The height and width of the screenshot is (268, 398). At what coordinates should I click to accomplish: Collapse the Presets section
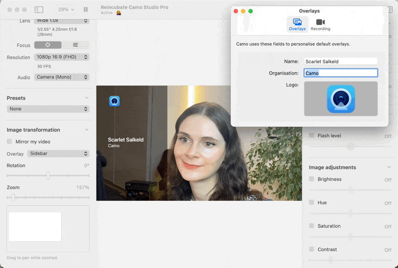[x=87, y=98]
